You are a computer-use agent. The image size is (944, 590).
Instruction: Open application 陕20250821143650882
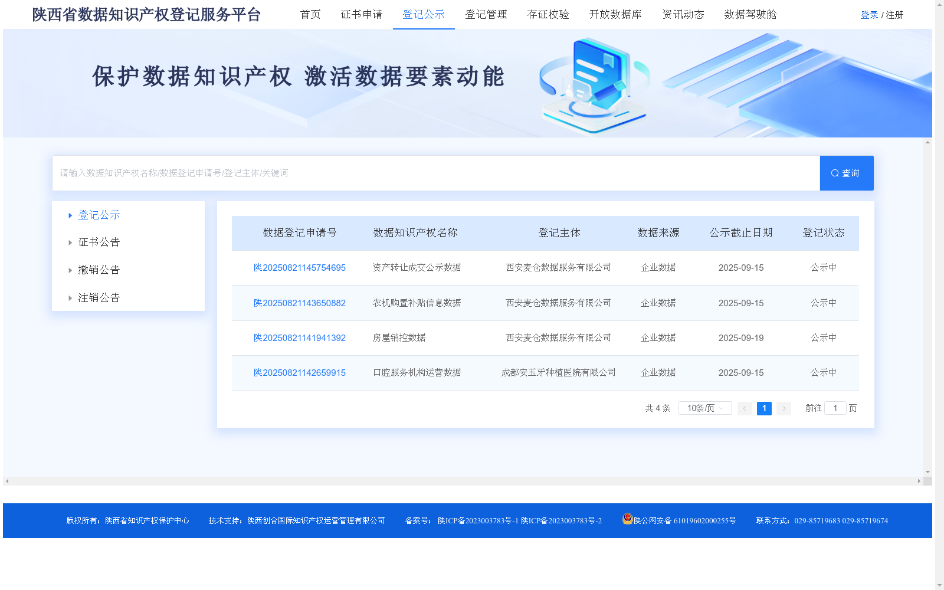click(300, 303)
